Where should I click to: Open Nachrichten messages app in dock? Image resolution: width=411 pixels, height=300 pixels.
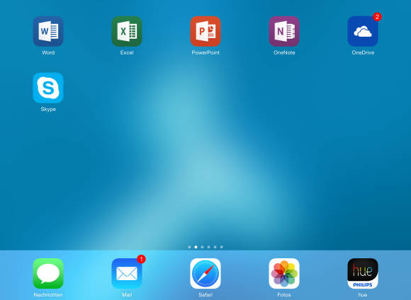[48, 273]
